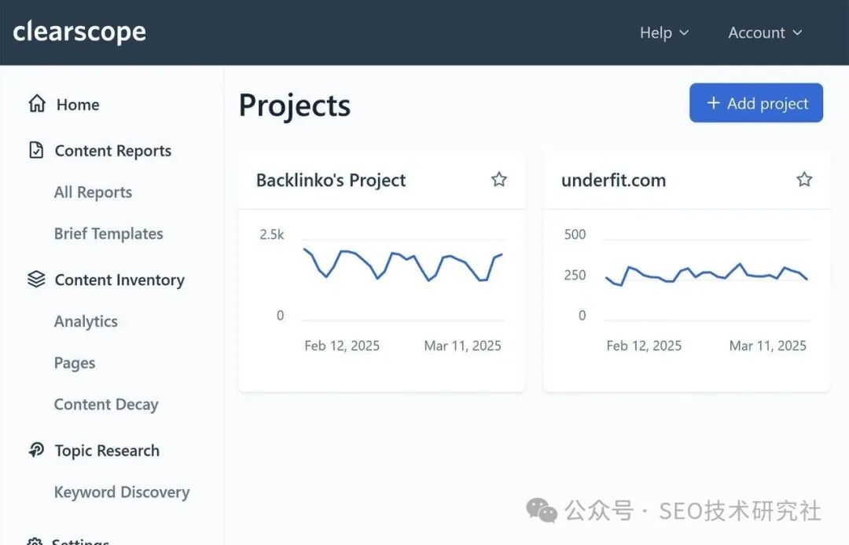
Task: Click the Help chevron arrow
Action: 684,33
